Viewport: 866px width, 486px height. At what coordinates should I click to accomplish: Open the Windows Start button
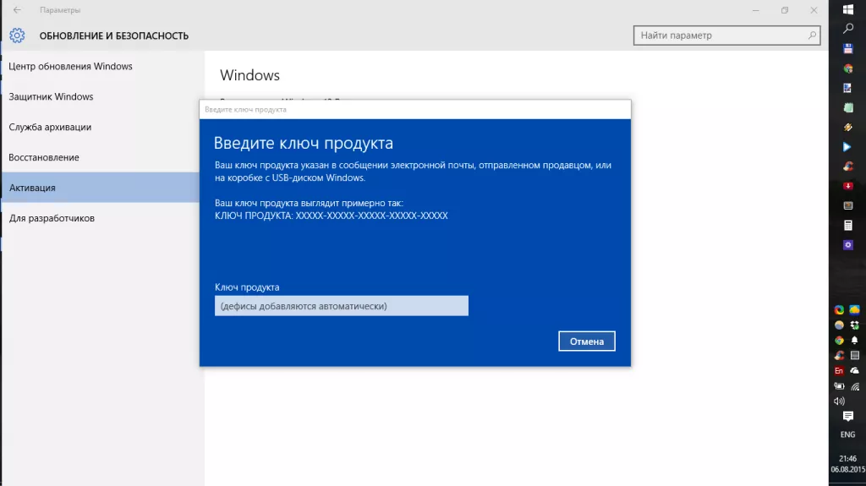click(847, 8)
